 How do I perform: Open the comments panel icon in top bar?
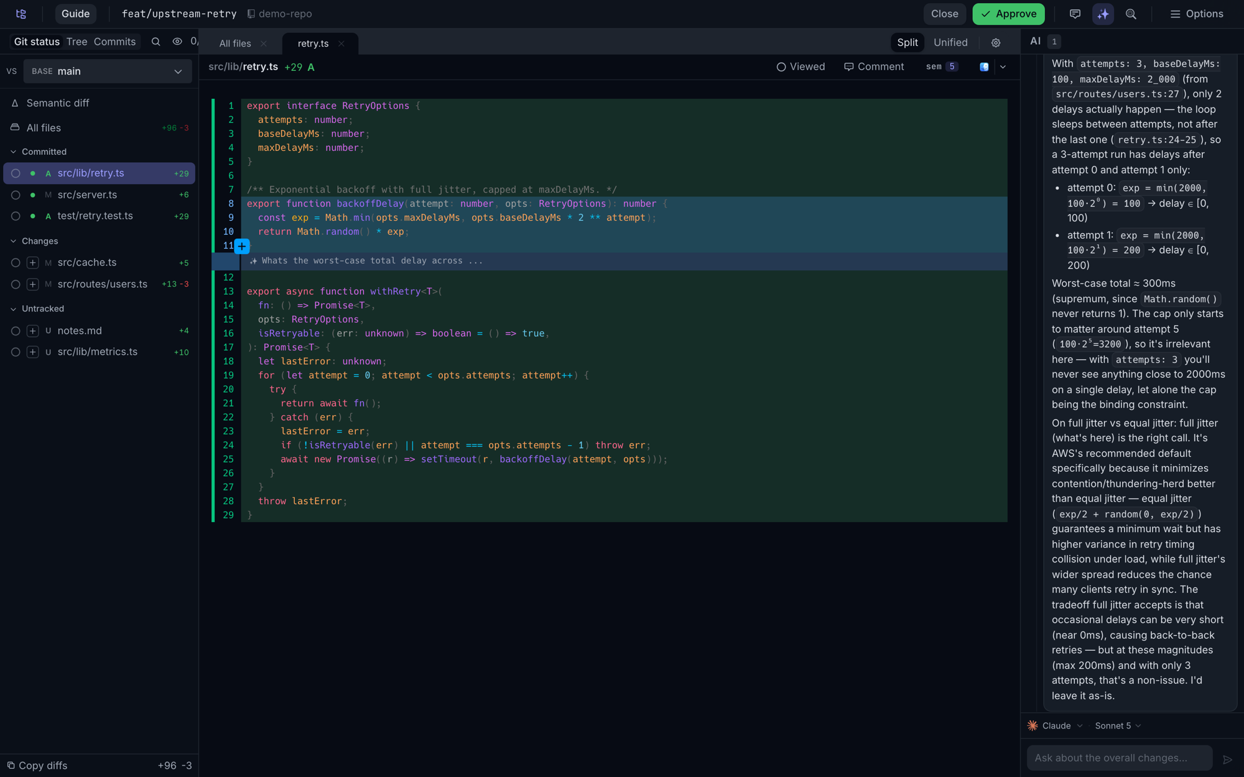(1075, 14)
